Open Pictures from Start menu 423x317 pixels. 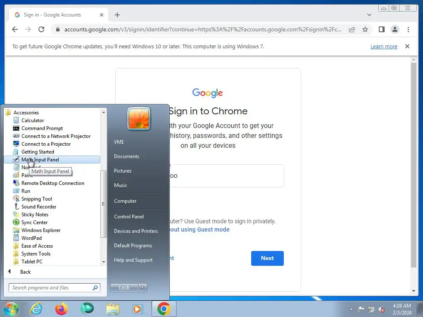122,170
